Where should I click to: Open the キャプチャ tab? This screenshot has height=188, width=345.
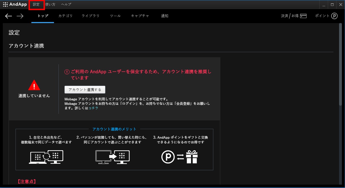140,16
